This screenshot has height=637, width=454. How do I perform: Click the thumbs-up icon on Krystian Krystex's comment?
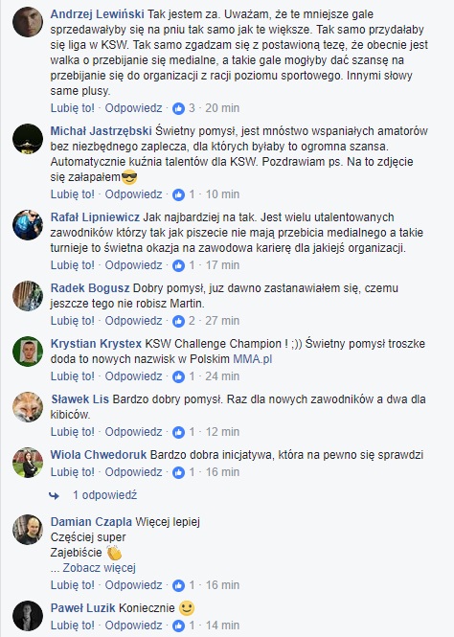[x=178, y=376]
